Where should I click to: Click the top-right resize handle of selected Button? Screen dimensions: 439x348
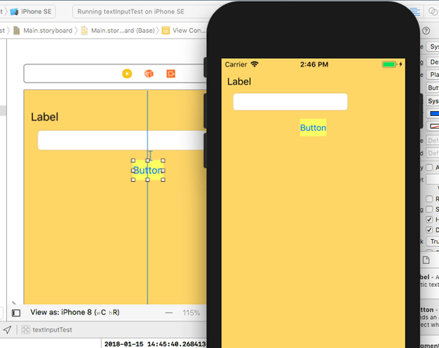[163, 161]
